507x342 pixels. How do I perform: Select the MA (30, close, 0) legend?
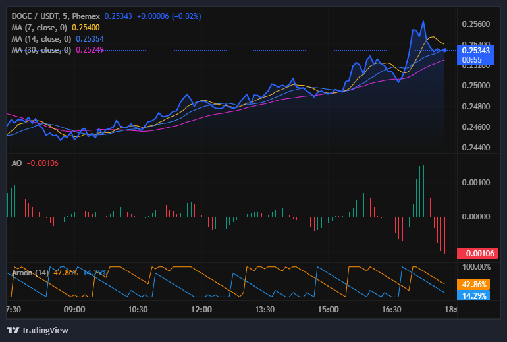tap(40, 50)
